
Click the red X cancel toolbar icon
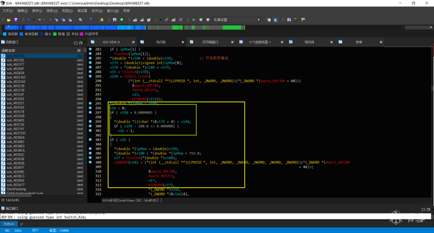[181, 20]
